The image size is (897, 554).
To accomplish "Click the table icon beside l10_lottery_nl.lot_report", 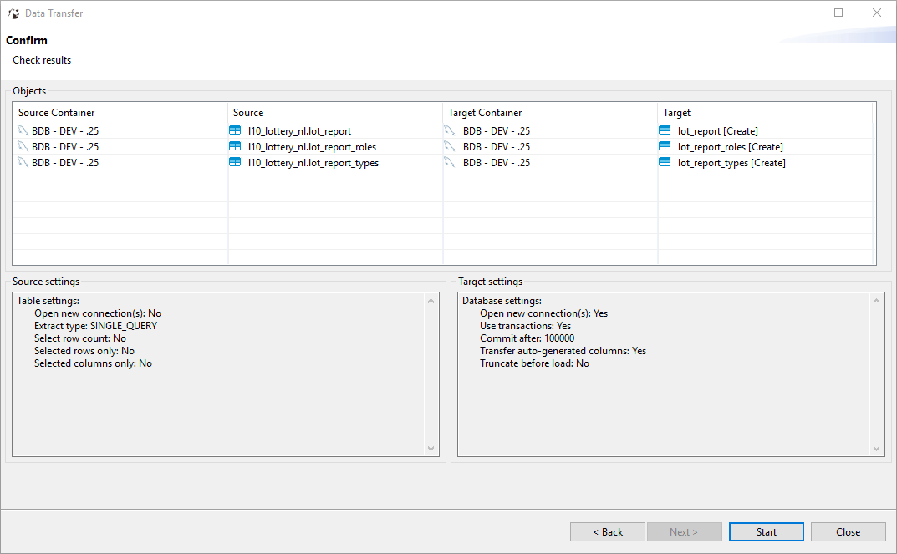I will tap(236, 130).
